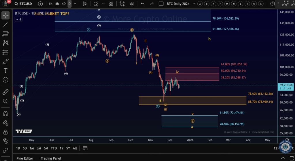Open the Pine Editor tab
This screenshot has height=161, width=295.
coord(25,158)
